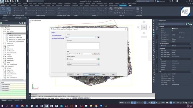Click the ByLayer color swatch in Properties
Viewport: 193px width, 108px height.
coord(173,29)
